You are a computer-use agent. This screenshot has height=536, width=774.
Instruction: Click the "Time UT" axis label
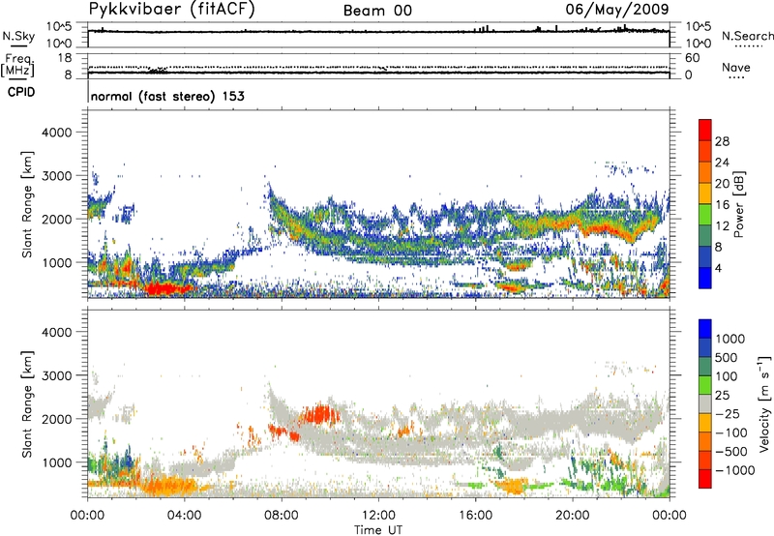pyautogui.click(x=378, y=530)
